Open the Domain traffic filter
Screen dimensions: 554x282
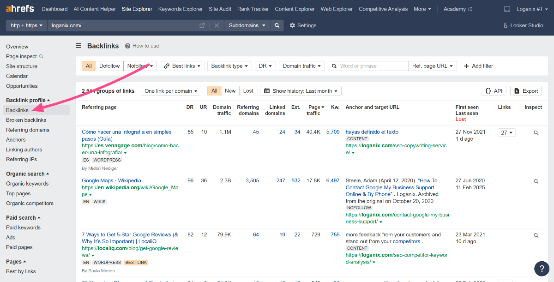click(x=302, y=66)
